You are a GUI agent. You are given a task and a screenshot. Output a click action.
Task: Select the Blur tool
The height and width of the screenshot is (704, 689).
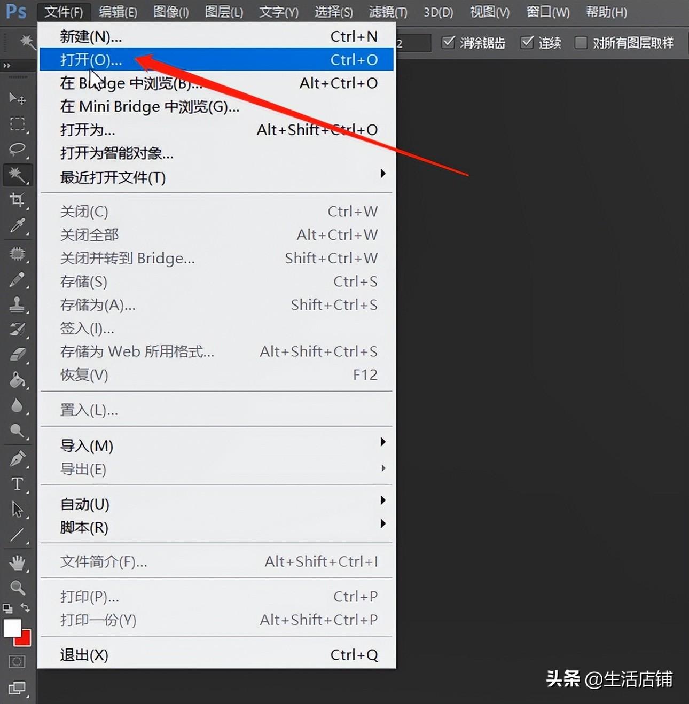click(17, 405)
